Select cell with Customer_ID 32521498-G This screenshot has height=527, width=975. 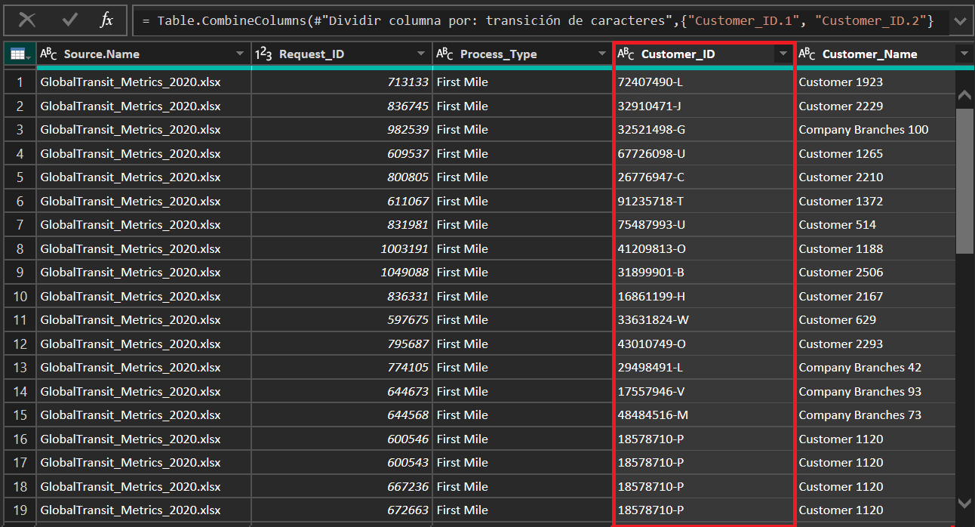pos(704,129)
